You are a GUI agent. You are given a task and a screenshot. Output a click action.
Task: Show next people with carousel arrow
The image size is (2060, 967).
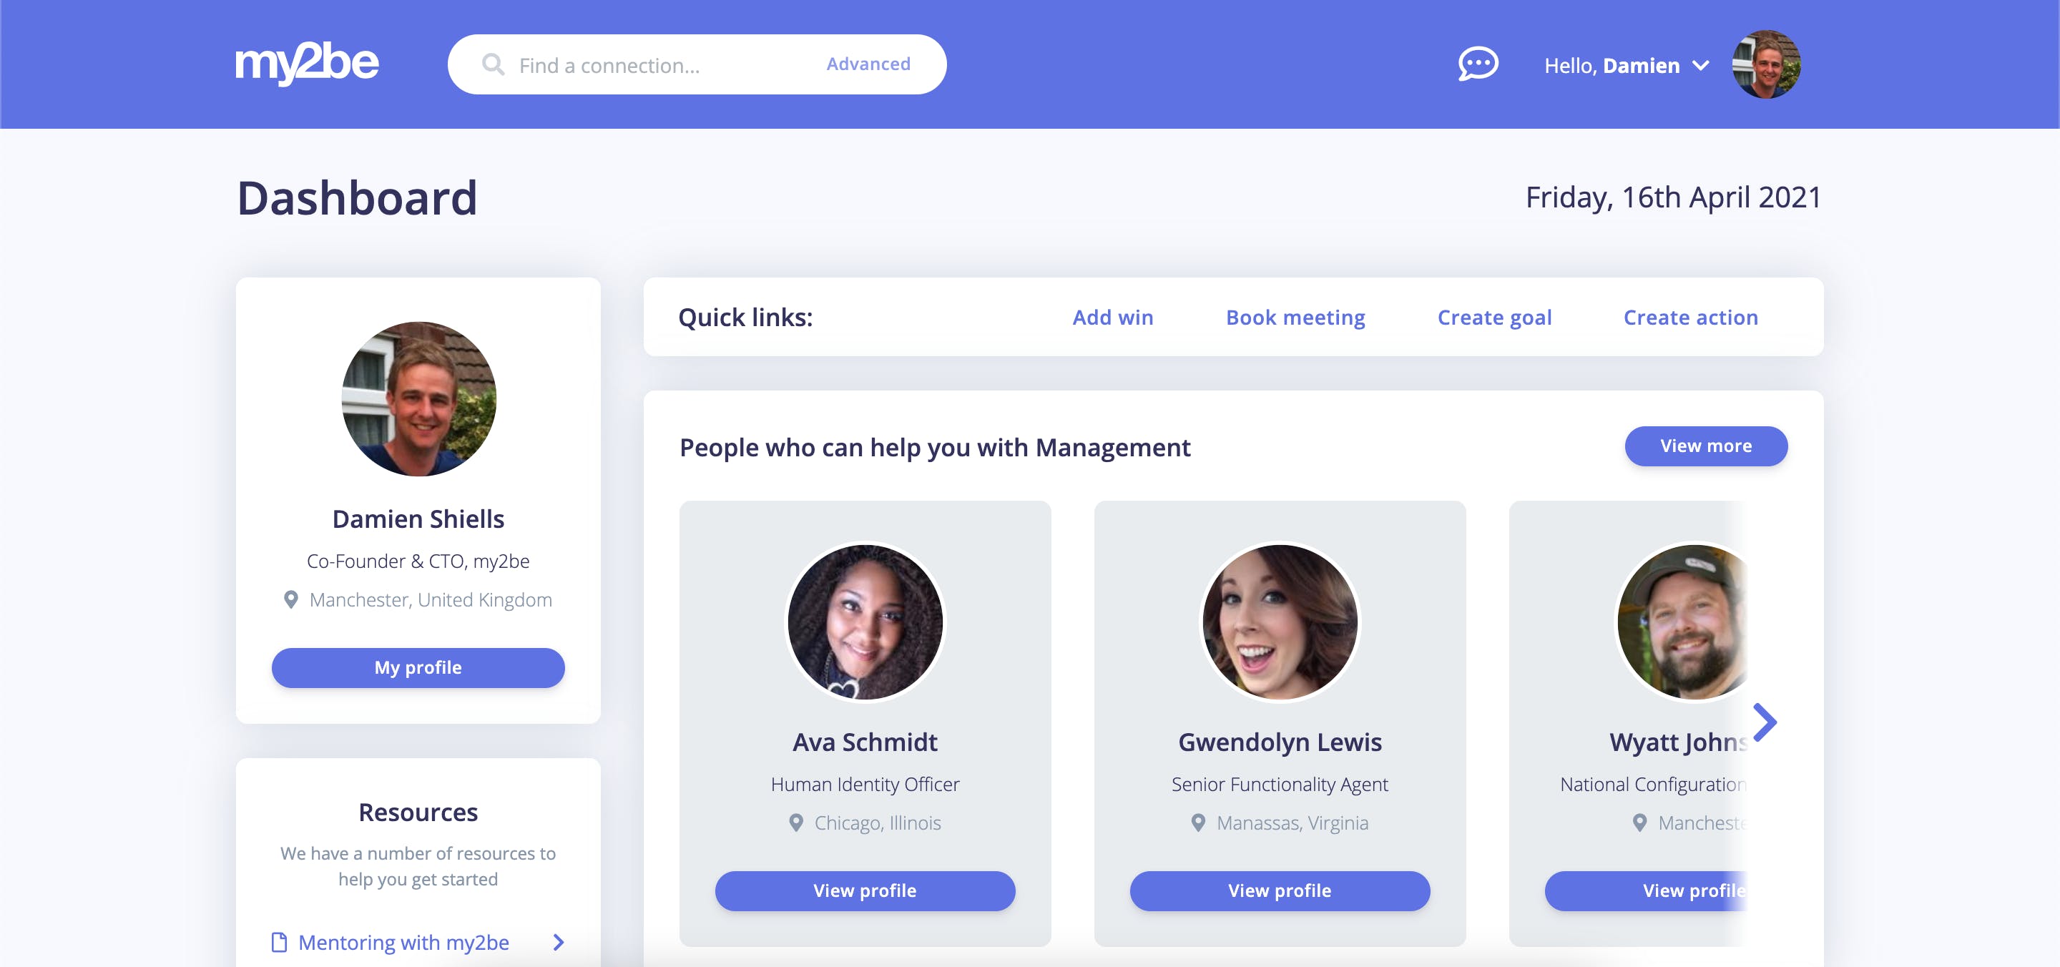1765,722
